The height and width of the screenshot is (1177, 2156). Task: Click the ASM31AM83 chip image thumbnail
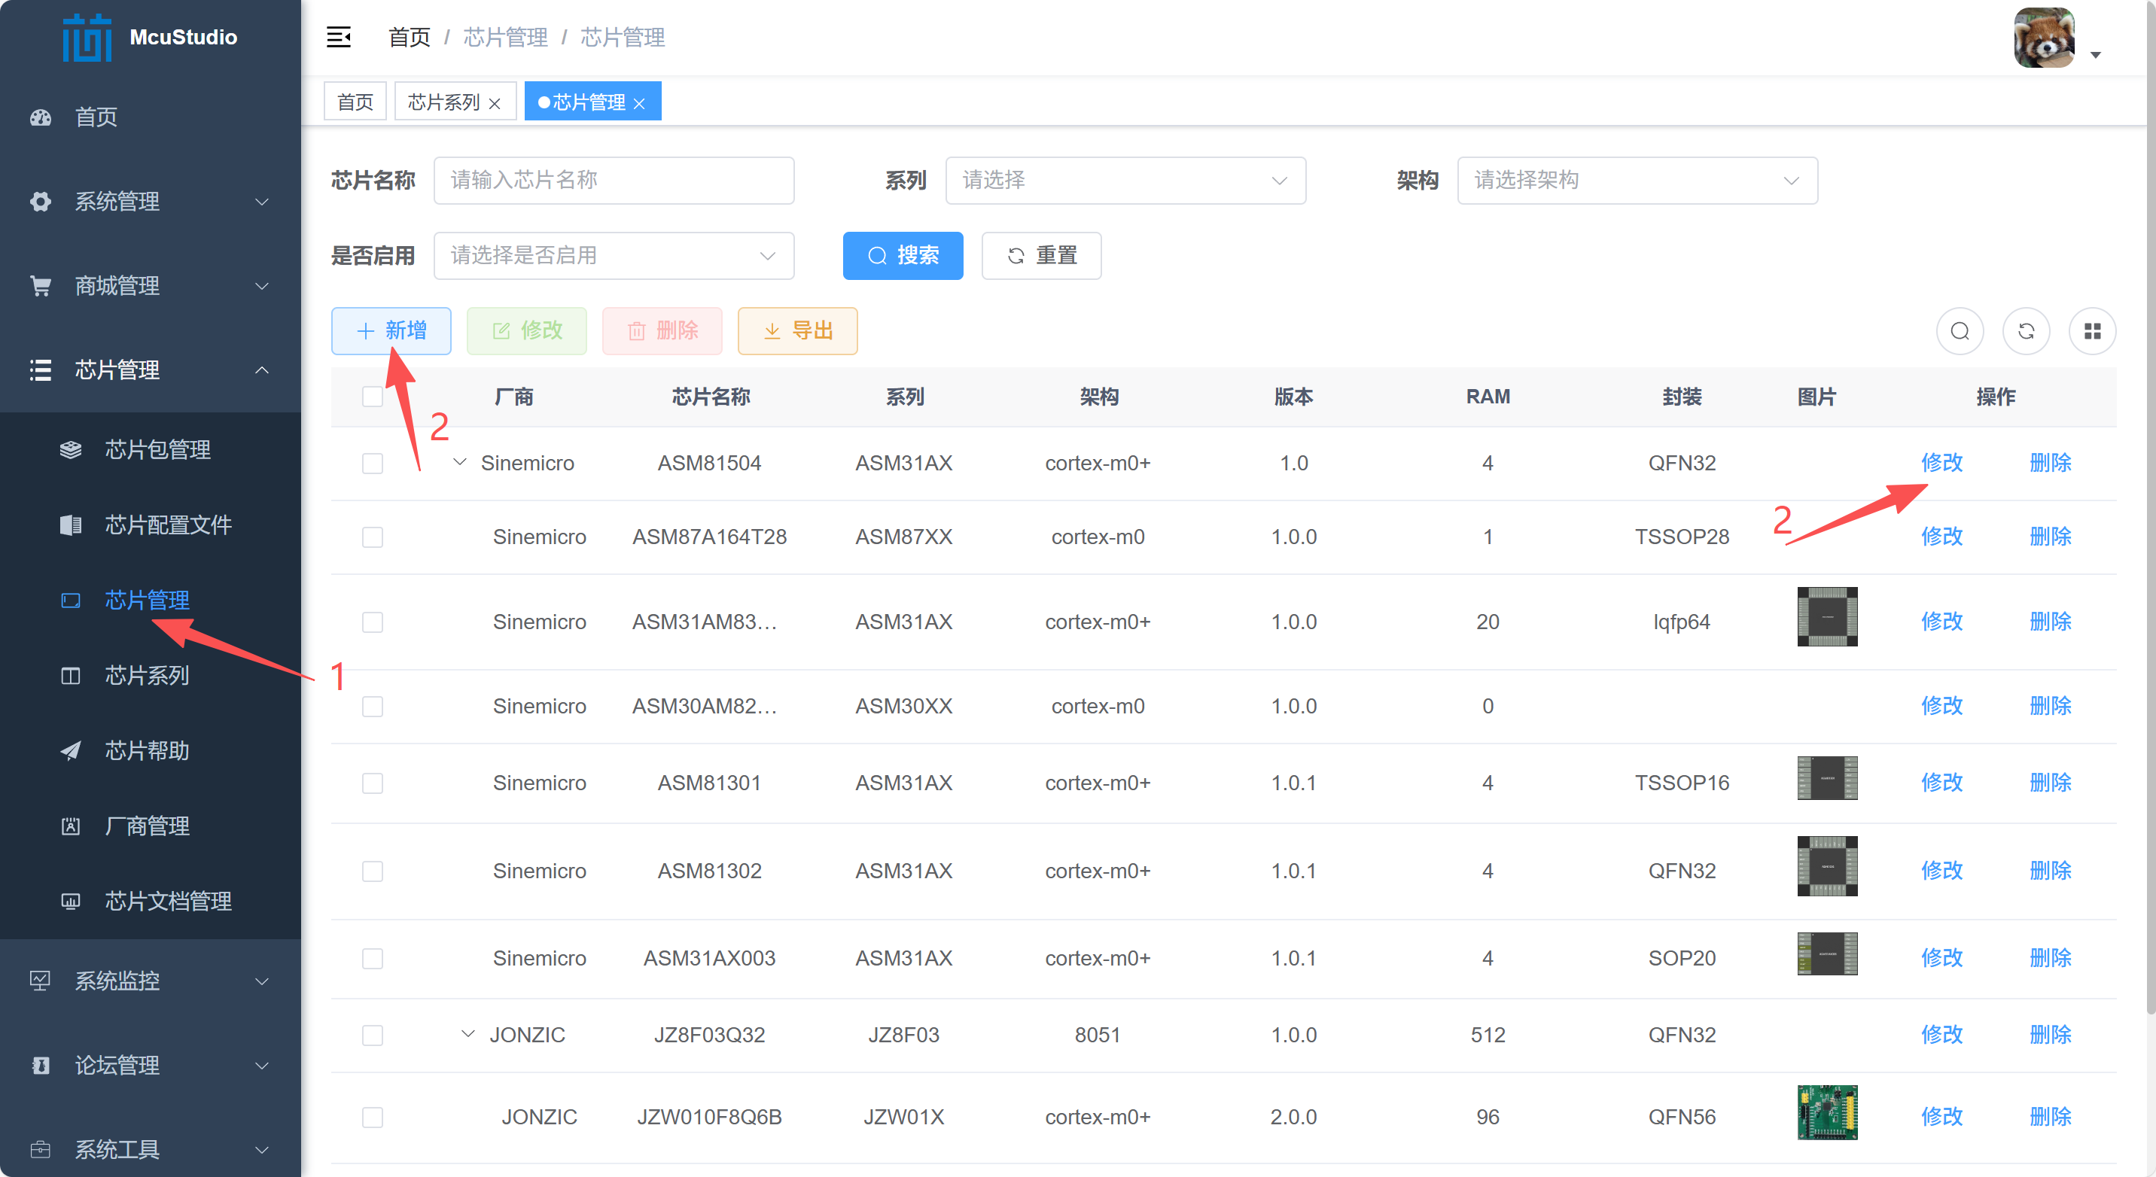click(x=1826, y=616)
